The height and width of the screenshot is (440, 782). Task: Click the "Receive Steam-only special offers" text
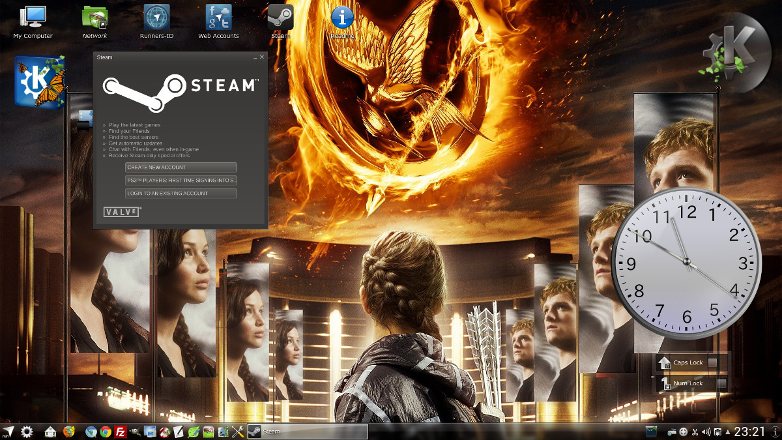tap(149, 156)
